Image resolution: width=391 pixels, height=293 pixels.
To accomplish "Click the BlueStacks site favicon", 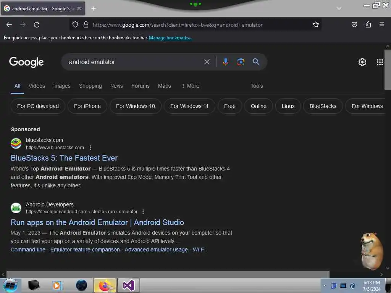I will click(16, 143).
